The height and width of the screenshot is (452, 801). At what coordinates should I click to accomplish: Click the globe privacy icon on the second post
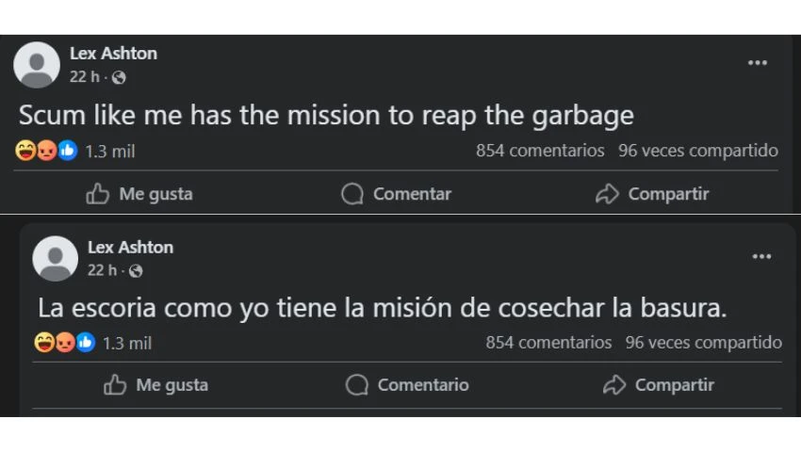(136, 270)
